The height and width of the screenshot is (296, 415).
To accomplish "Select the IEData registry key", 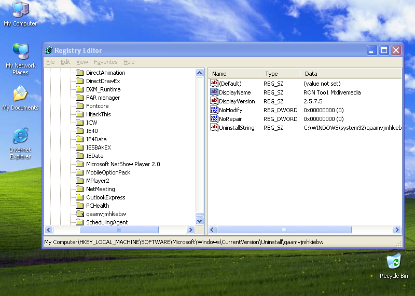I will (95, 156).
